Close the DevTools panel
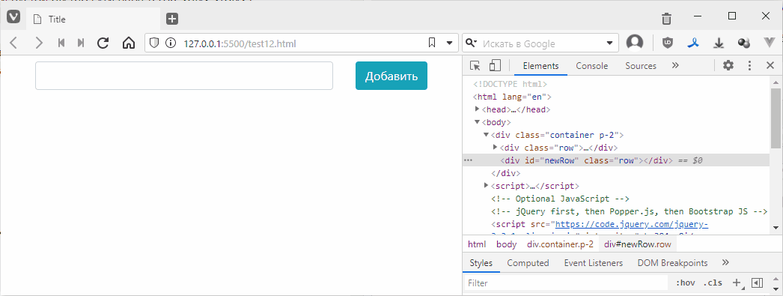783x296 pixels. coord(770,65)
